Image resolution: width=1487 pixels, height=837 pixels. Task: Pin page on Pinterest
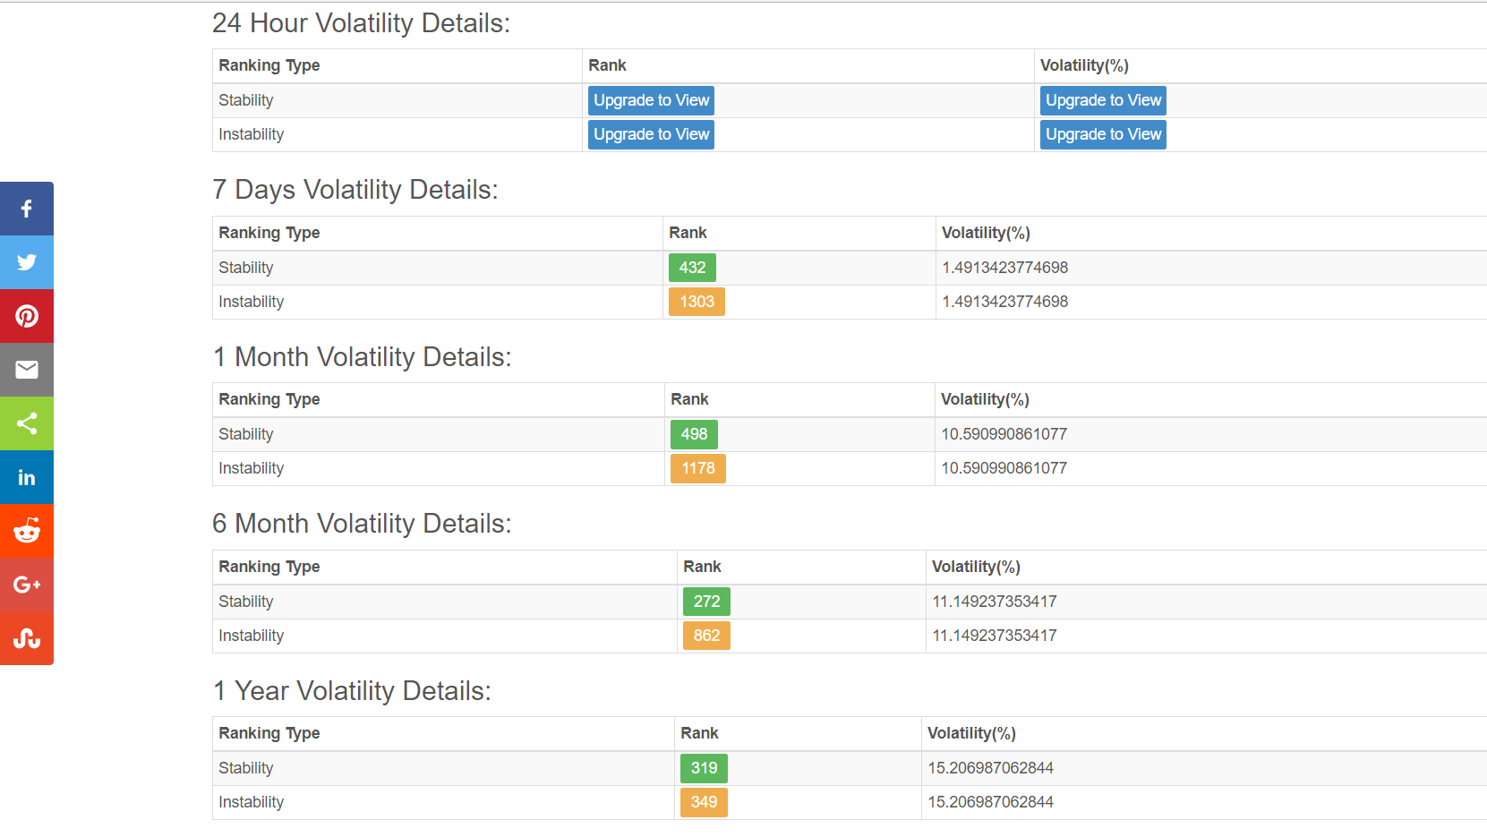point(27,316)
